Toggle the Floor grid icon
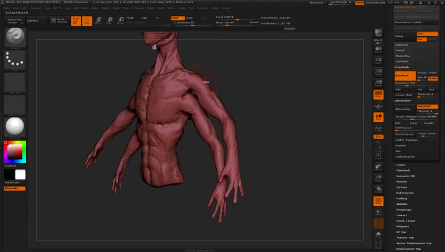The height and width of the screenshot is (252, 445). pyautogui.click(x=378, y=106)
